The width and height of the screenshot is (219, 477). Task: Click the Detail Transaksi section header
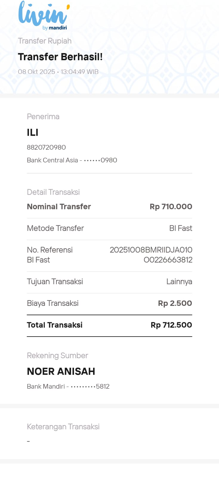(x=53, y=192)
